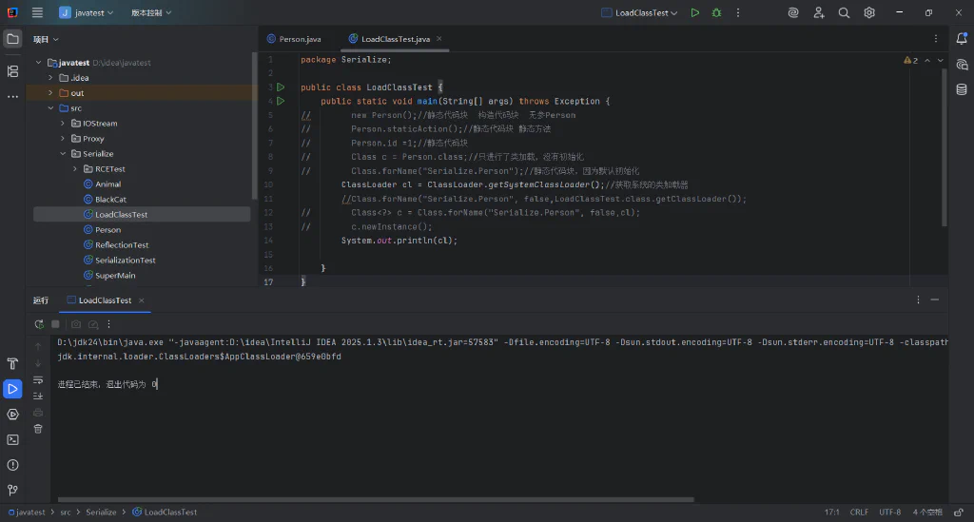Viewport: 974px width, 522px height.
Task: Click the console horizontal scrollbar
Action: click(x=376, y=499)
